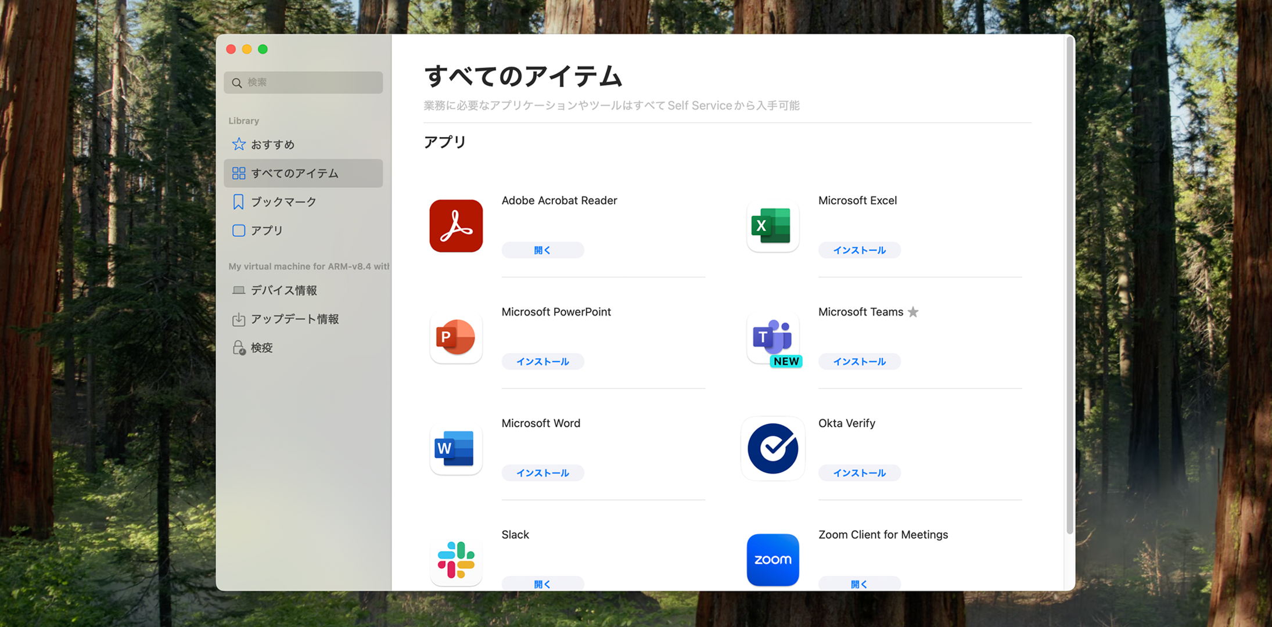Click the Microsoft Excel app icon
Screen dimensions: 1272x627
[x=772, y=226]
